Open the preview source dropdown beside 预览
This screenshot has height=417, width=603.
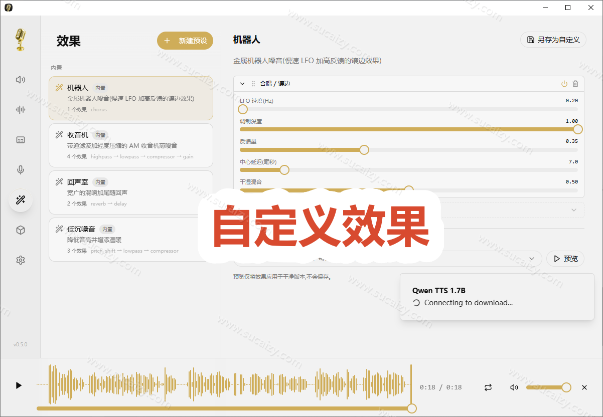pyautogui.click(x=388, y=259)
